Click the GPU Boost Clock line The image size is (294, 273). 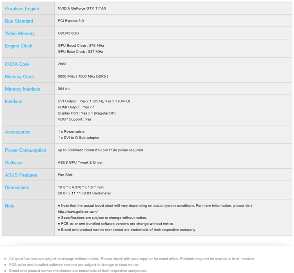[80, 46]
